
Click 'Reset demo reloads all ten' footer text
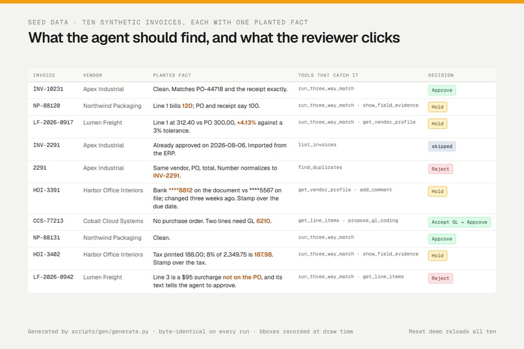point(452,331)
